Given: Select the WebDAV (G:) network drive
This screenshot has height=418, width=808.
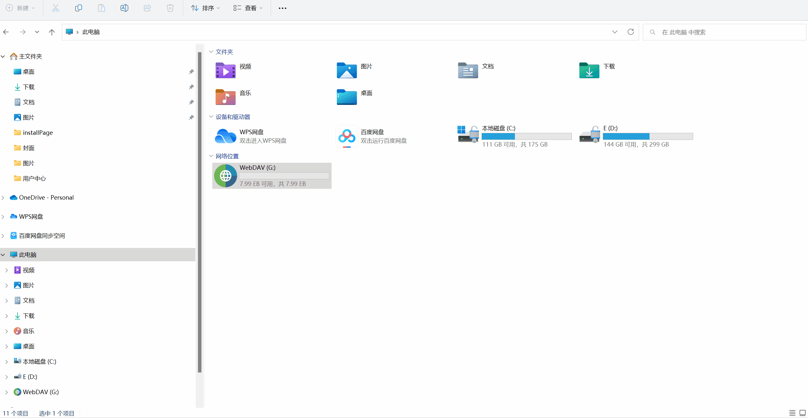Looking at the screenshot, I should tap(271, 175).
